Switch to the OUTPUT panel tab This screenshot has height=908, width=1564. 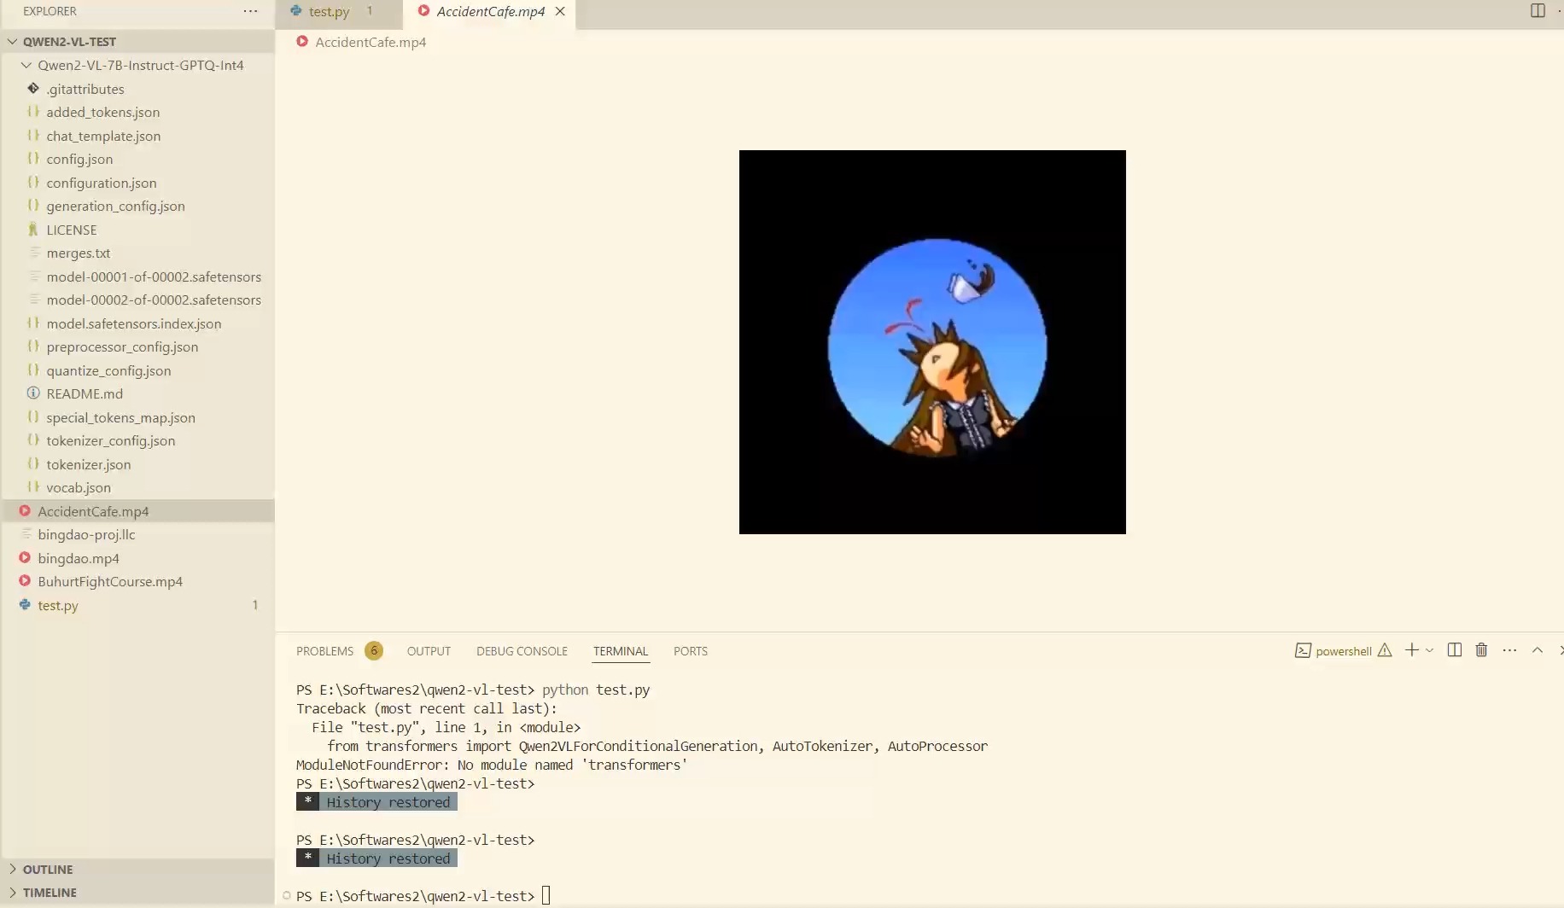(x=429, y=651)
